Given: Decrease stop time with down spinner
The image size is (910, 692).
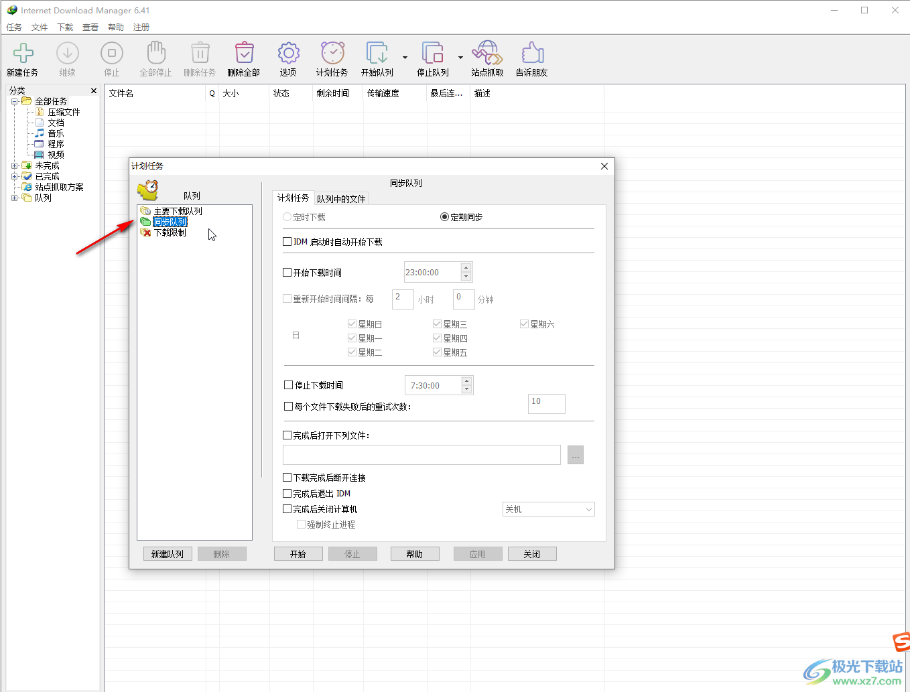Looking at the screenshot, I should pos(467,389).
